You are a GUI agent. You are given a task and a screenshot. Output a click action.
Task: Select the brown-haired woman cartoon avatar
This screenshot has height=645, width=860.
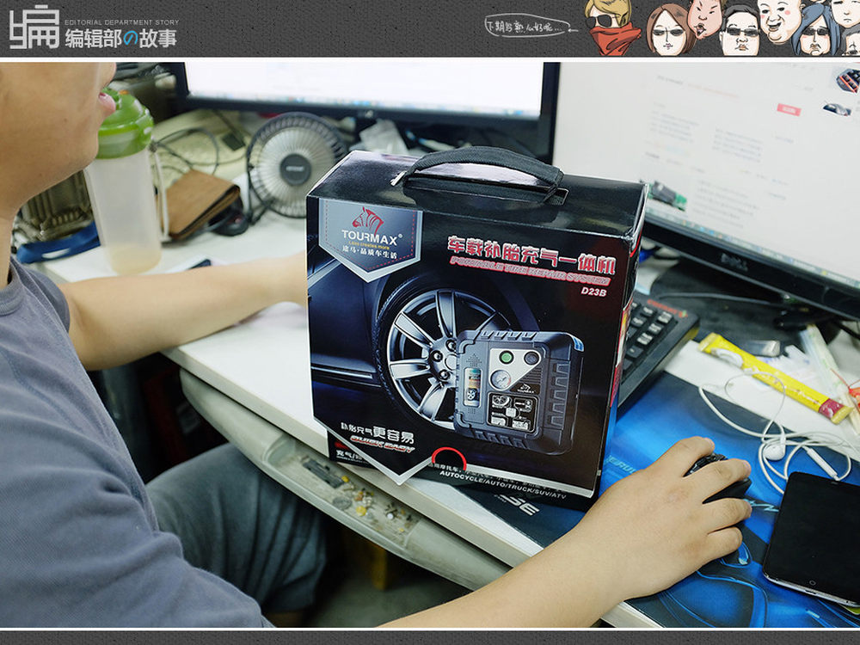tap(670, 30)
